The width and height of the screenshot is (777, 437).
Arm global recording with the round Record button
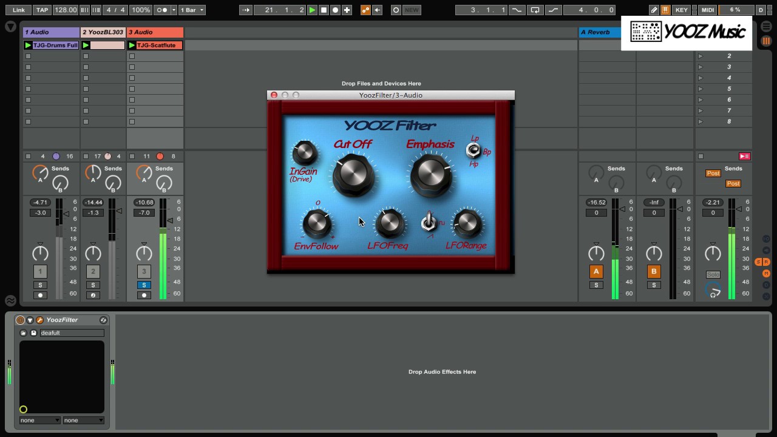click(x=335, y=10)
